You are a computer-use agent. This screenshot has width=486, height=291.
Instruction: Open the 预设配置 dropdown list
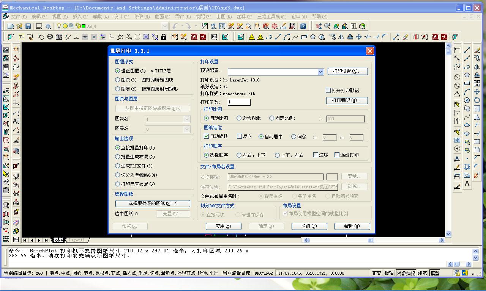click(x=321, y=72)
